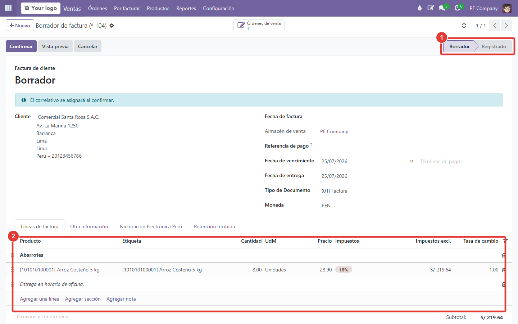Screen dimensions: 518x324
Task: Click the Cantidad column header
Action: coord(251,241)
